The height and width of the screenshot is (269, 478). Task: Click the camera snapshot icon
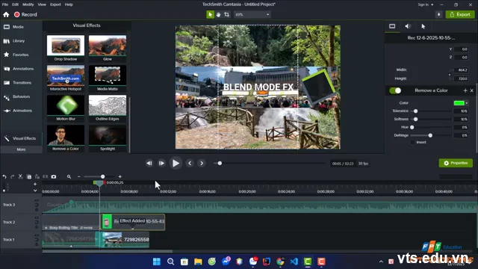[54, 176]
